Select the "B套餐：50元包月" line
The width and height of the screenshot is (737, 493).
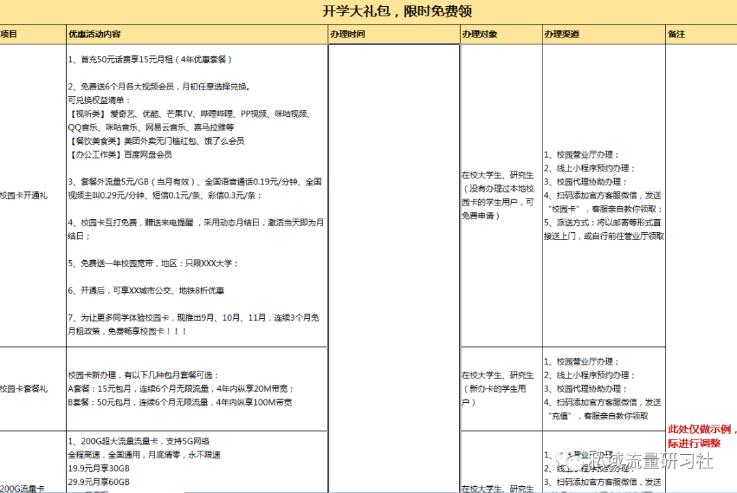pyautogui.click(x=180, y=403)
